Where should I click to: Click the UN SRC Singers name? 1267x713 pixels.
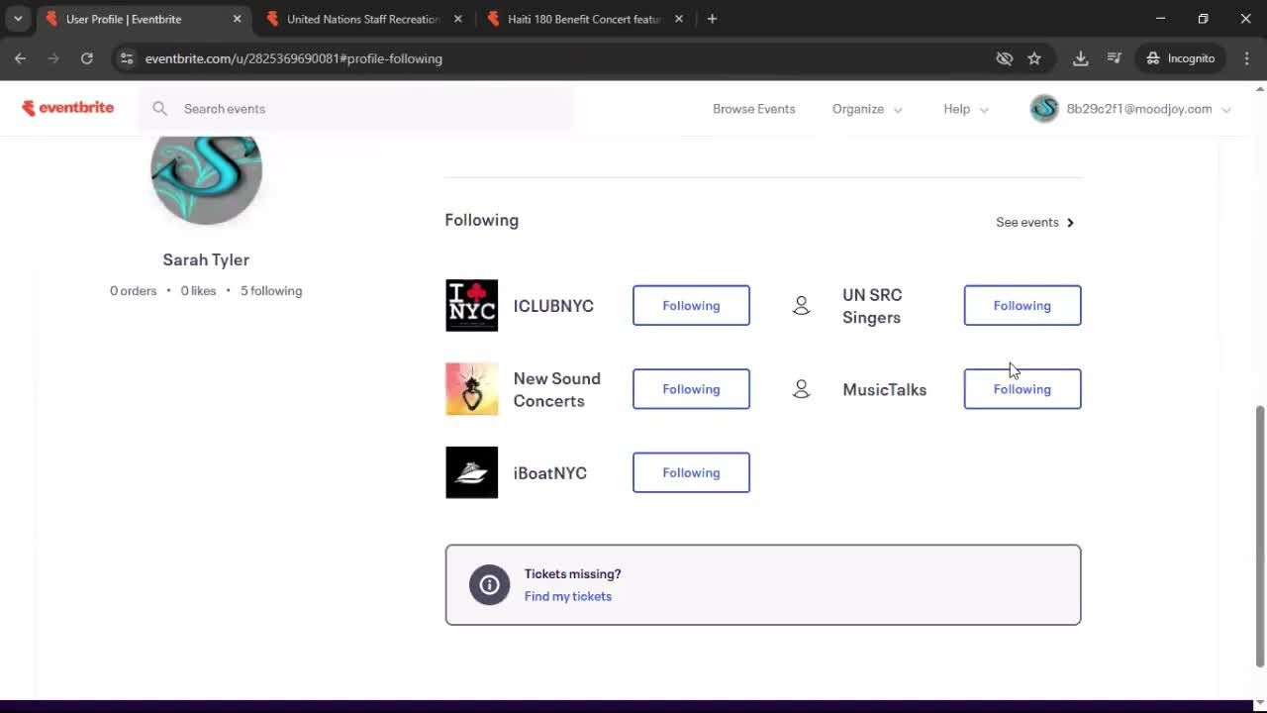click(872, 306)
